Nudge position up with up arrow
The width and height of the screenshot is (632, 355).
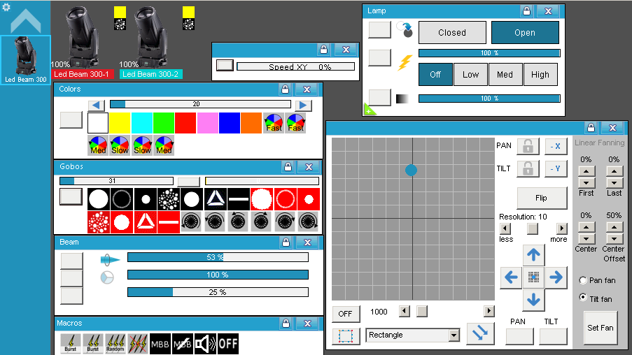[533, 255]
